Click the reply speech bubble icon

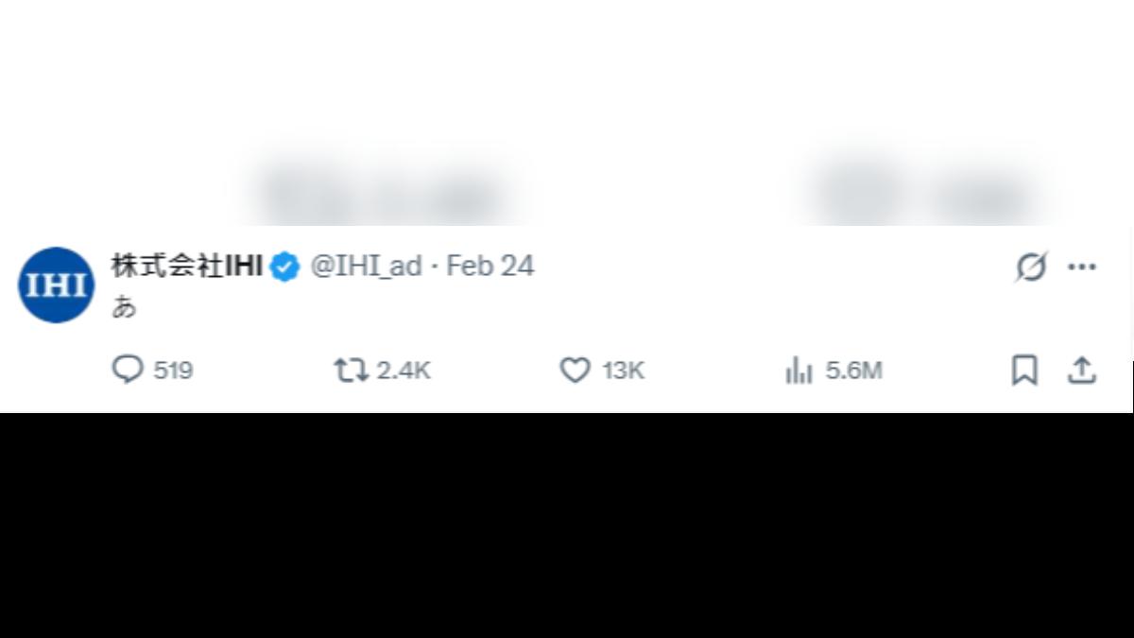click(x=127, y=370)
